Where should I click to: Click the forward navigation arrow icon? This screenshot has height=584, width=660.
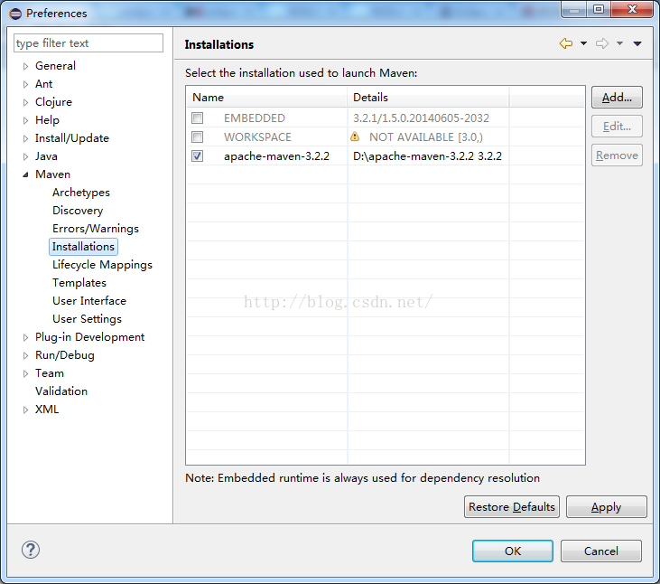tap(602, 43)
